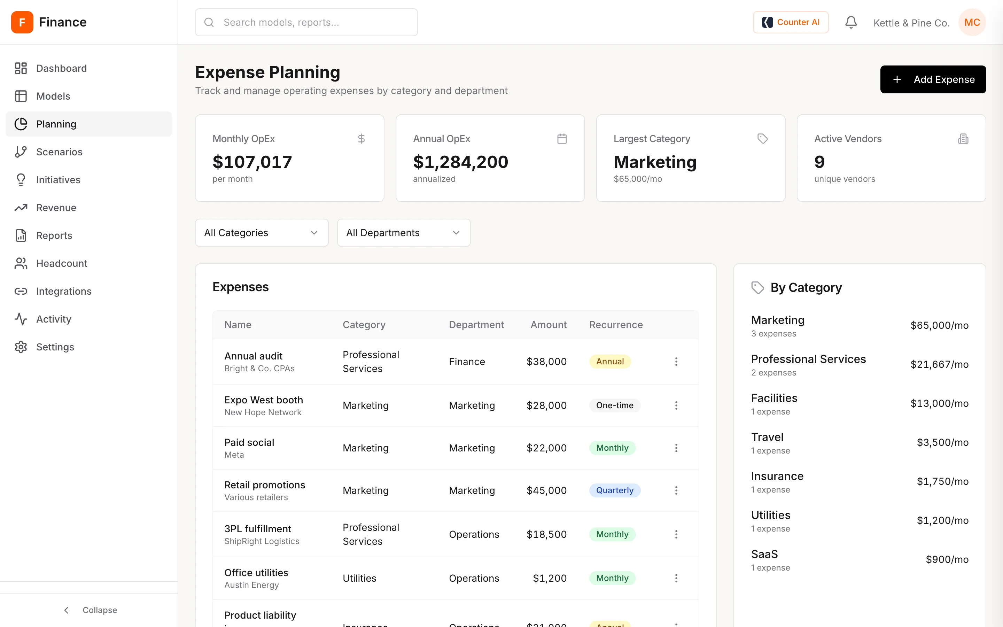This screenshot has height=627, width=1003.
Task: Open row menu for 3PL fulfillment
Action: point(676,534)
